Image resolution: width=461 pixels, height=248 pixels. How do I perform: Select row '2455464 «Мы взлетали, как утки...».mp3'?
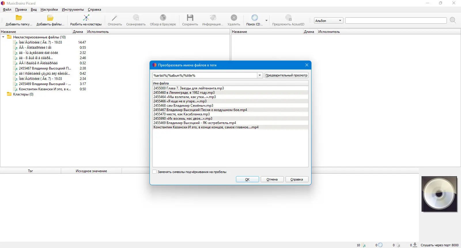[x=231, y=97]
